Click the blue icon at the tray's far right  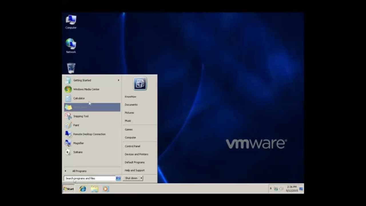[x=301, y=189]
